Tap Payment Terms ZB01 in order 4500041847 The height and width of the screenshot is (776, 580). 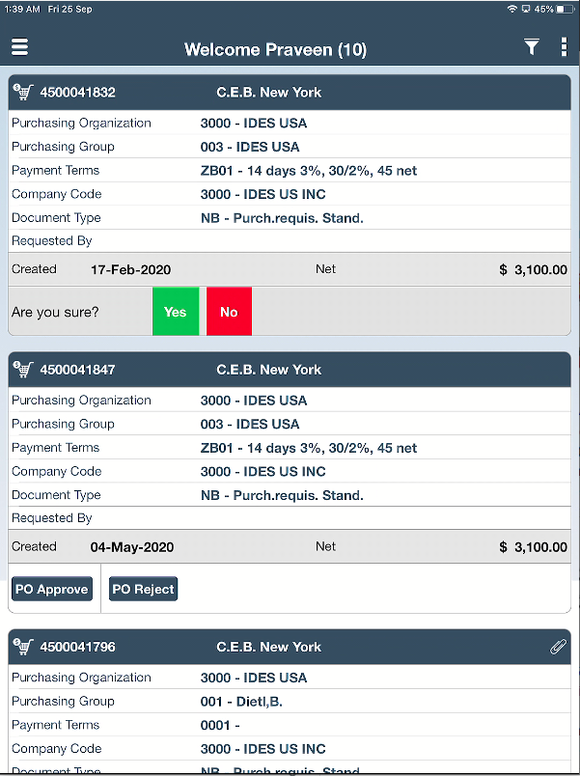click(309, 448)
